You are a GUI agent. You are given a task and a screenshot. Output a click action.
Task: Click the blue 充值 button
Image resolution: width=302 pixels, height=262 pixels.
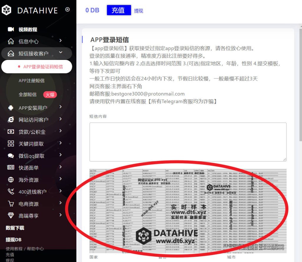point(119,10)
